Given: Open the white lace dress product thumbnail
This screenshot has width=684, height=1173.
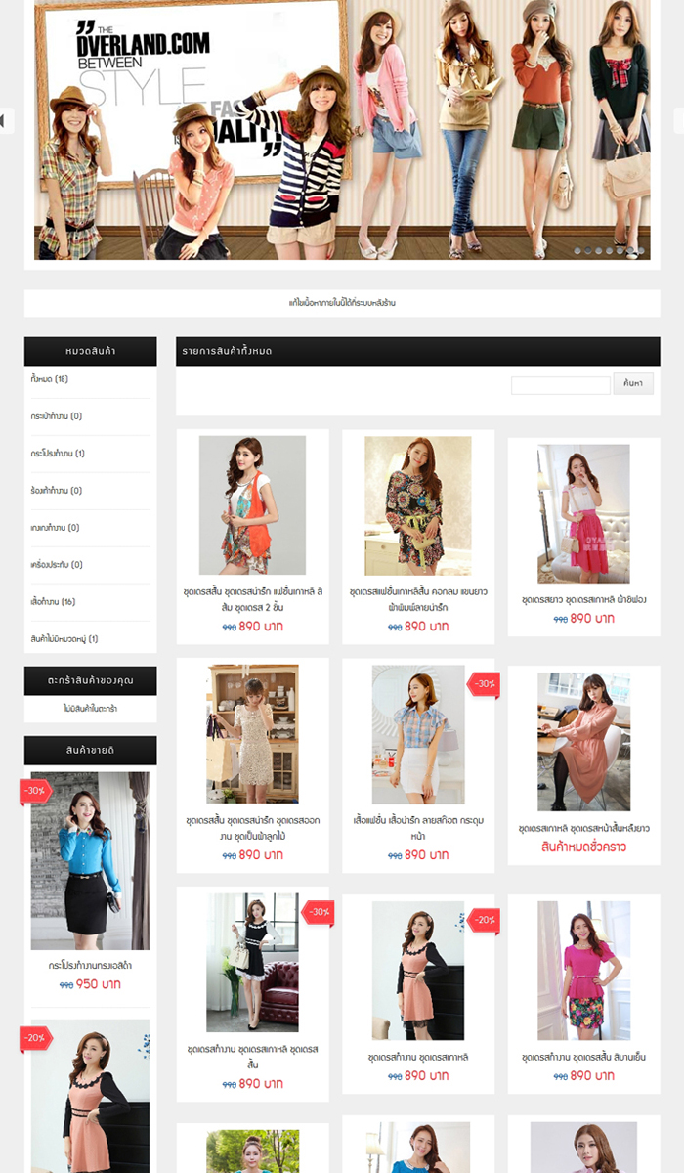Looking at the screenshot, I should click(x=252, y=734).
